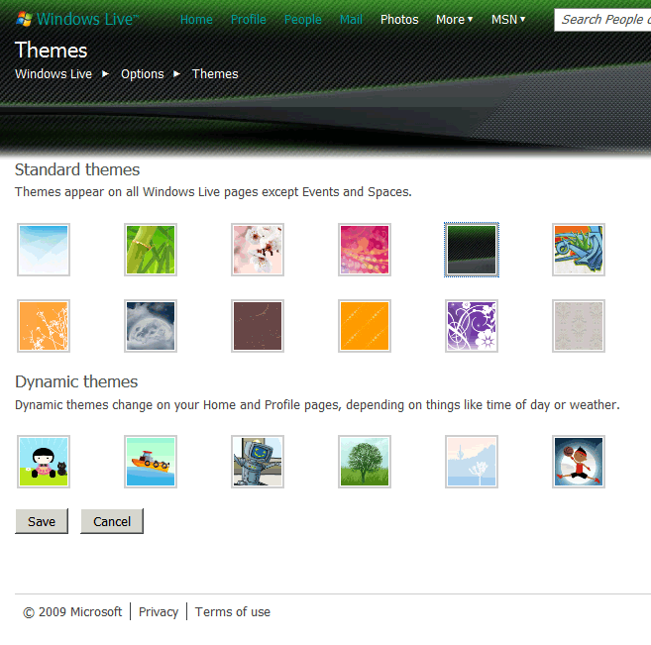Open the Photos tab
The image size is (651, 645).
pos(399,20)
